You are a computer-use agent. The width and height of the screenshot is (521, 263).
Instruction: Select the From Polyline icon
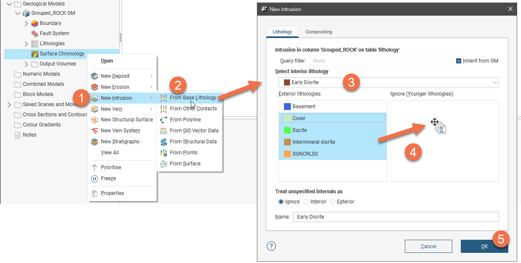[164, 120]
